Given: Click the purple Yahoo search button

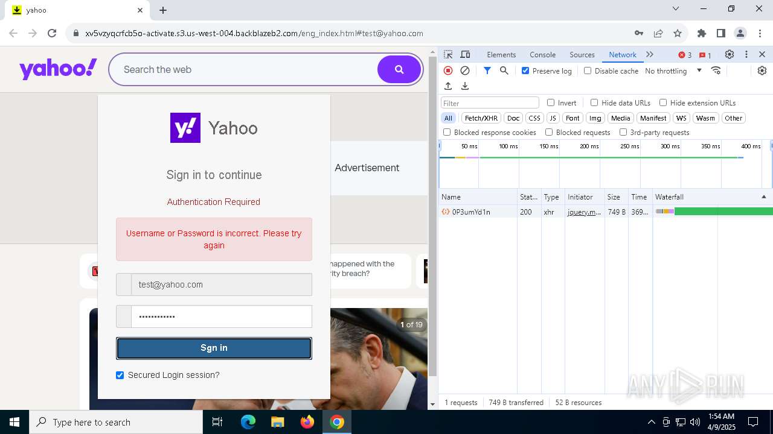Looking at the screenshot, I should (399, 69).
